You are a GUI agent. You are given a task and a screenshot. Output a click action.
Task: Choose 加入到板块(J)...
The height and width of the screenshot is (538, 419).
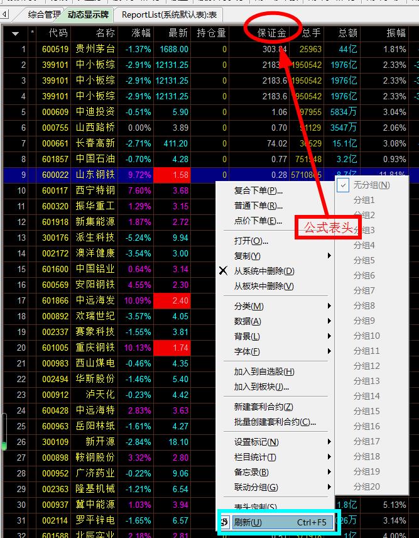click(261, 387)
